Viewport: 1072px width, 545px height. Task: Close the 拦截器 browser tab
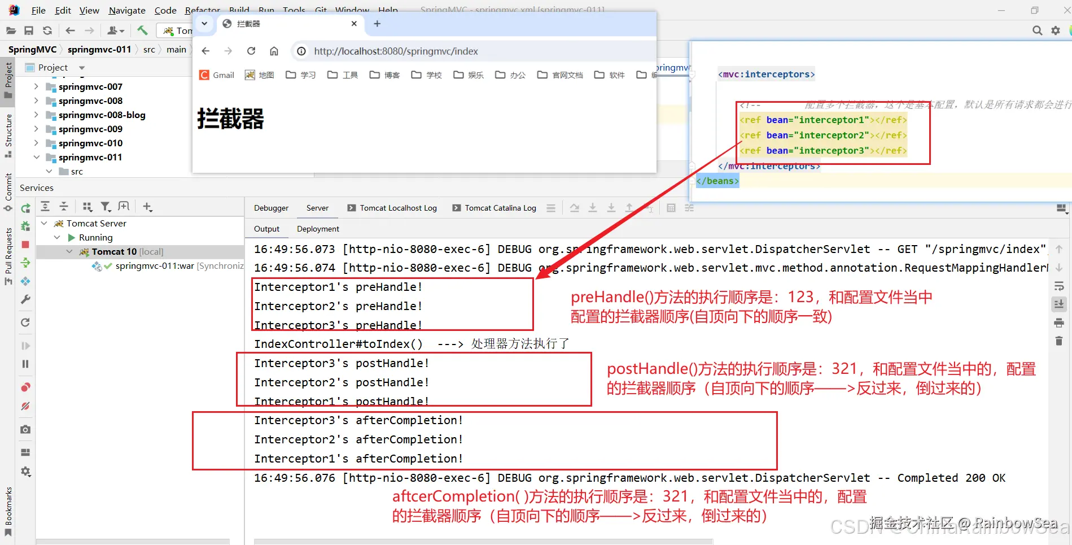(354, 24)
